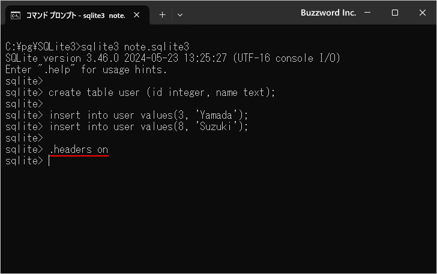437x274 pixels.
Task: Close the terminal window
Action: tap(423, 13)
